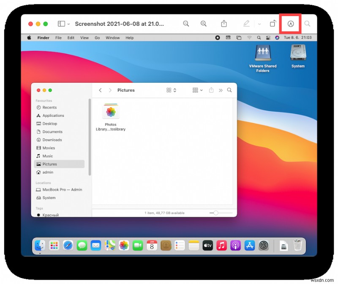Screen dimensions: 338x284
Task: Click the Back arrow in the Finder window
Action: click(100, 90)
